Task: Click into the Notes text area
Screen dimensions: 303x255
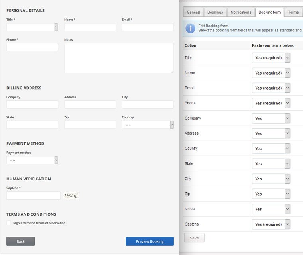Action: pos(119,58)
